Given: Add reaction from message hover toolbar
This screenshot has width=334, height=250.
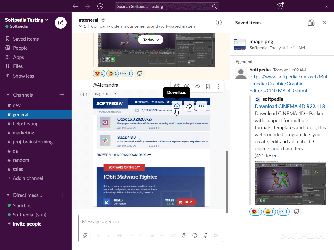Looking at the screenshot, I should coord(177,86).
